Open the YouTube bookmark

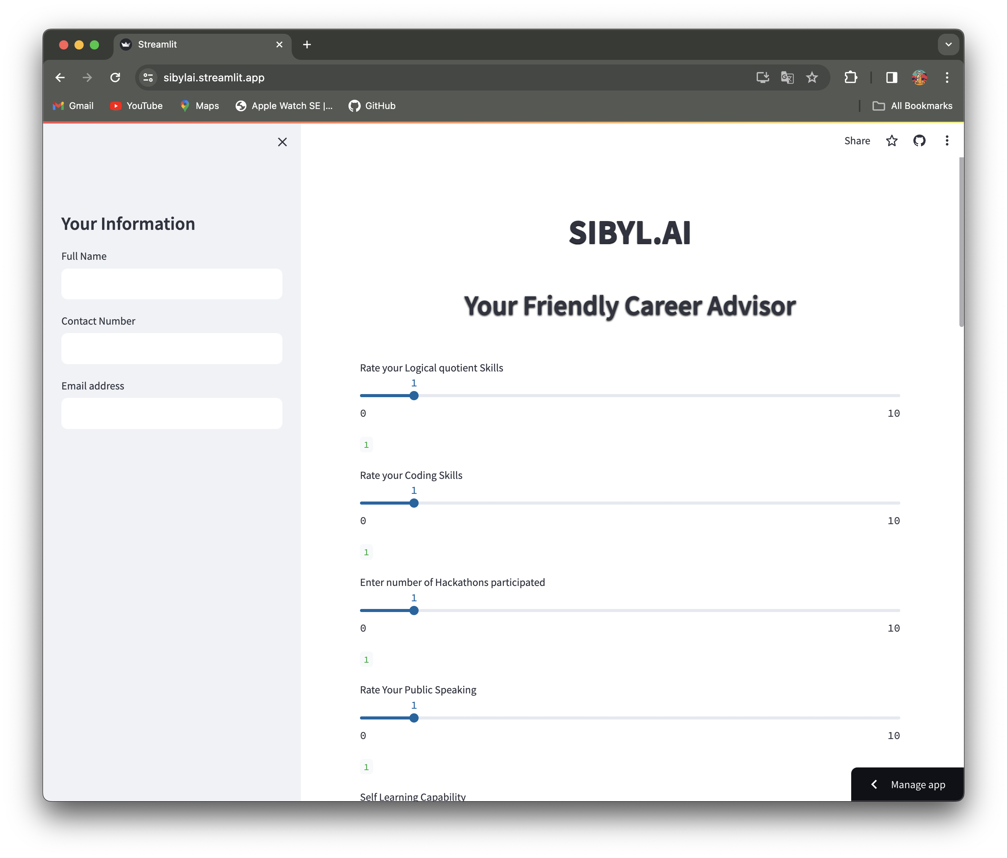pos(136,106)
